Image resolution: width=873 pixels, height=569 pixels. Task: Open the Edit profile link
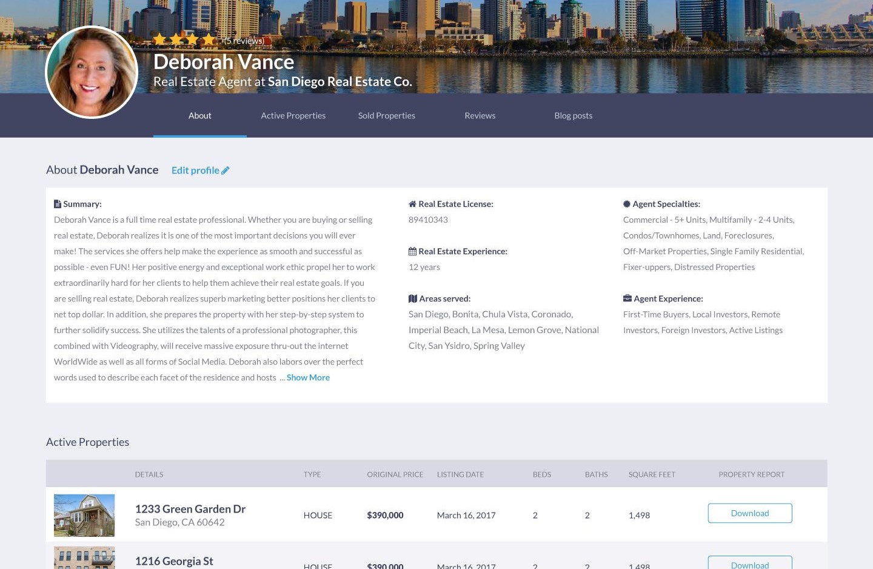195,170
